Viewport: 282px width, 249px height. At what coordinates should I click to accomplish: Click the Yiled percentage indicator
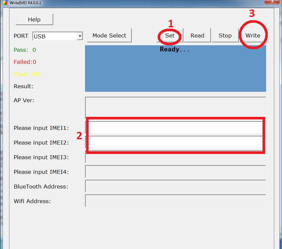pyautogui.click(x=27, y=74)
